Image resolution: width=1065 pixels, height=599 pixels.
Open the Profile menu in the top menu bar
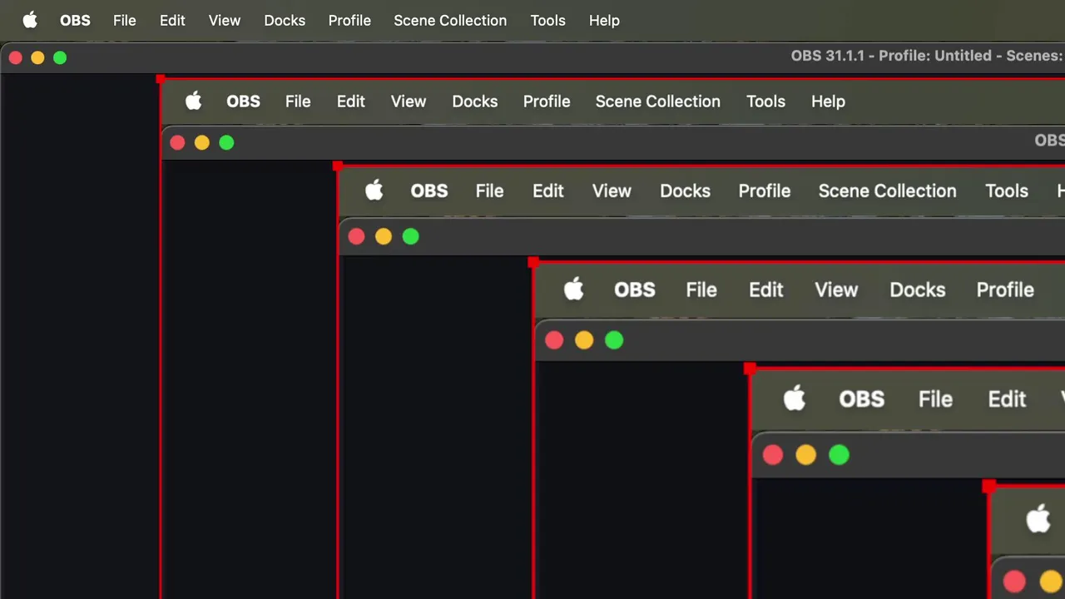pyautogui.click(x=349, y=20)
